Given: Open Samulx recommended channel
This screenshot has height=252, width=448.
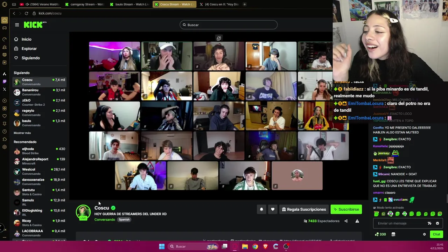Looking at the screenshot, I should 39,202.
